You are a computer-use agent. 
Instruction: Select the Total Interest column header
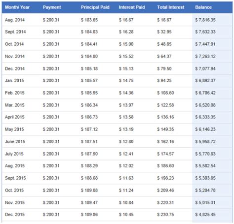[x=171, y=7]
